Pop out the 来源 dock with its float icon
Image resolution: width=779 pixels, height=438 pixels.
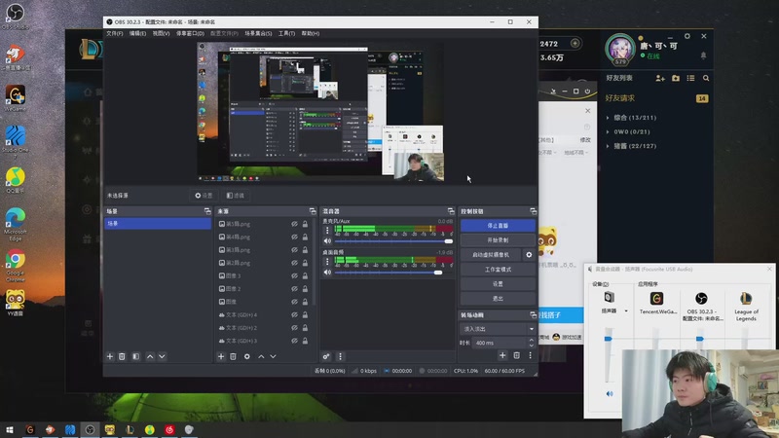pyautogui.click(x=313, y=211)
